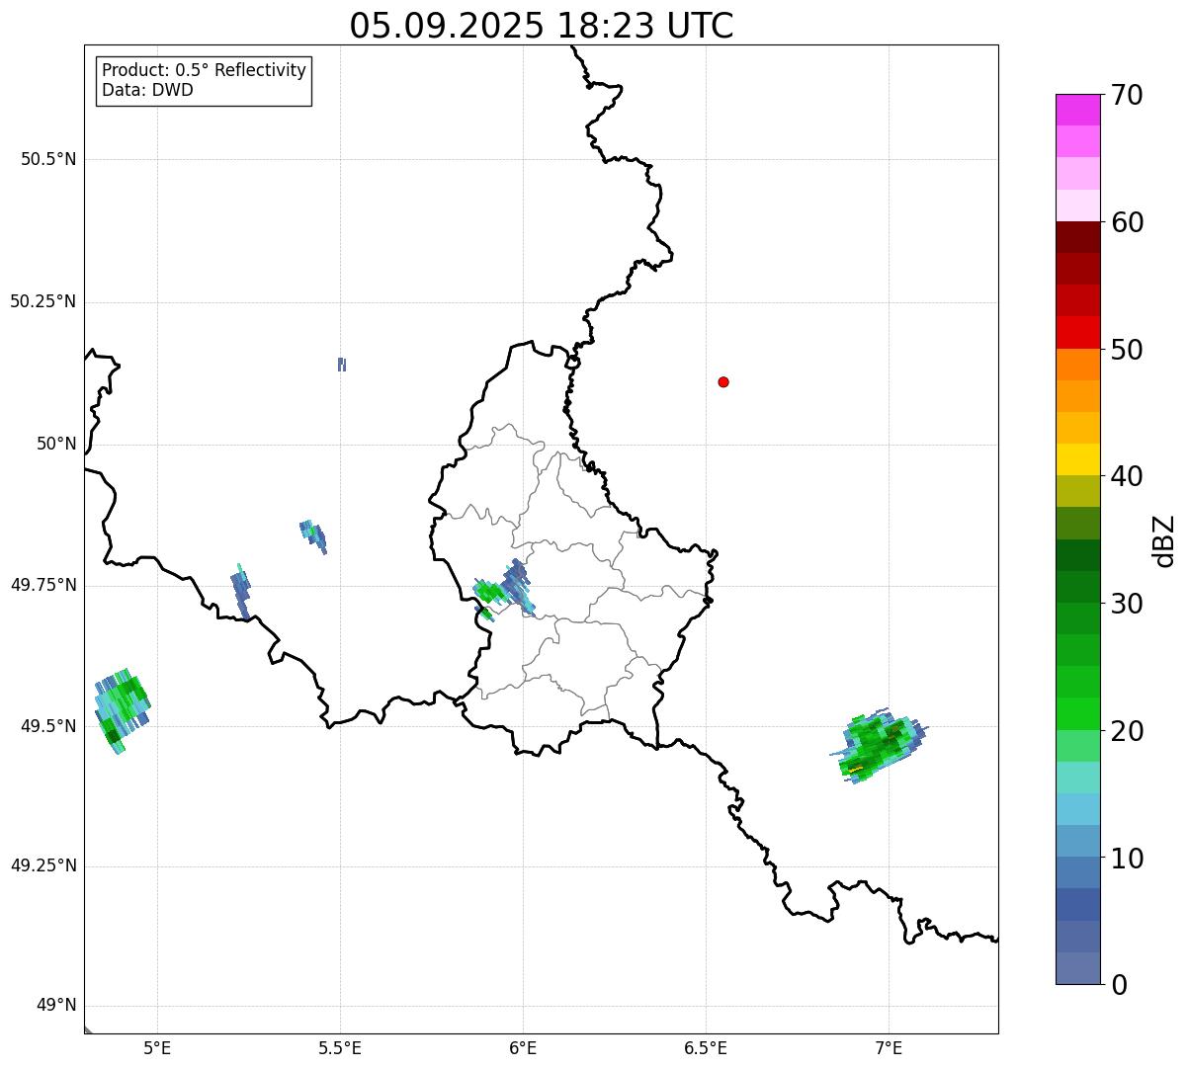Click the 50.25°N latitude label

pos(42,301)
